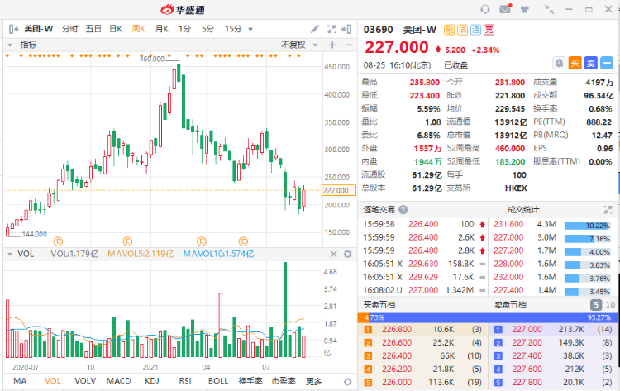This screenshot has height=391, width=620.
Task: Close the VOL indicator panel
Action: (334, 255)
